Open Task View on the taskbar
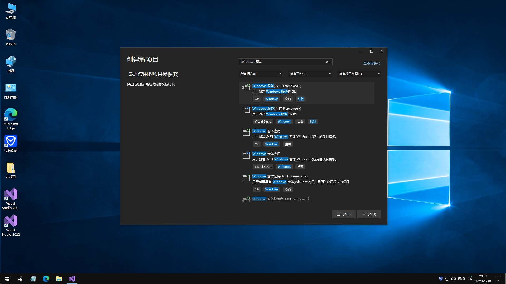506x284 pixels. 20,279
